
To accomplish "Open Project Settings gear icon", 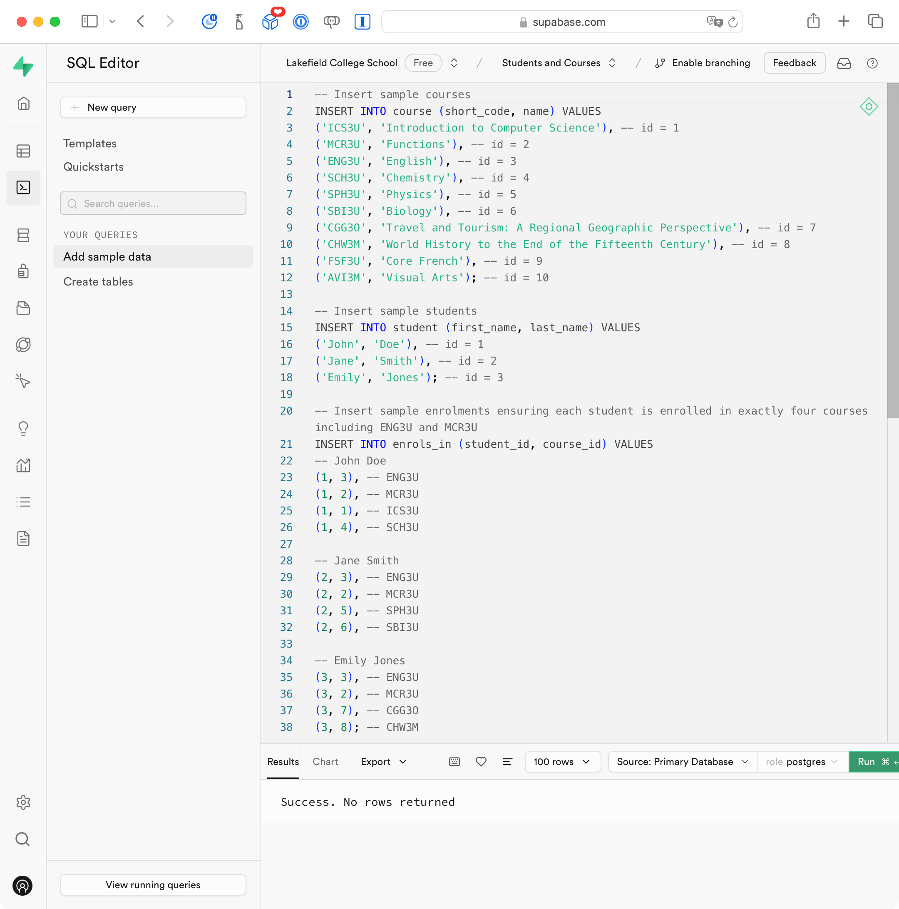I will pyautogui.click(x=23, y=802).
